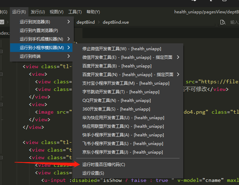The image size is (239, 185).
Task: Expand submenu arrow of 运行到浏览器(B)
Action: pyautogui.click(x=69, y=22)
